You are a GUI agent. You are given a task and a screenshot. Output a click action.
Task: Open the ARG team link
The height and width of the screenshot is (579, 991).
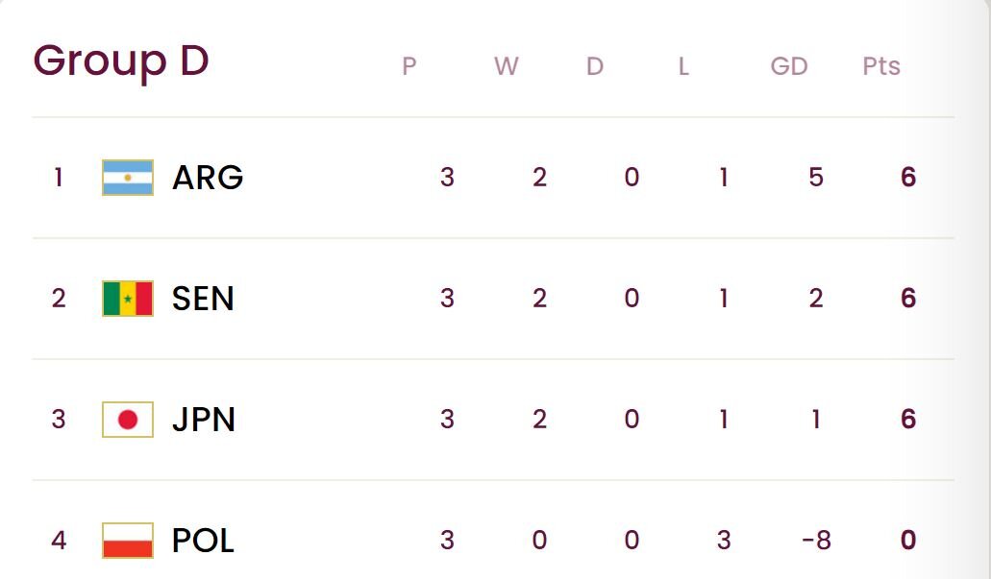coord(208,178)
